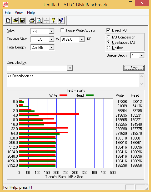Print results using the printer icon
151x192 pixels.
pyautogui.click(x=32, y=20)
